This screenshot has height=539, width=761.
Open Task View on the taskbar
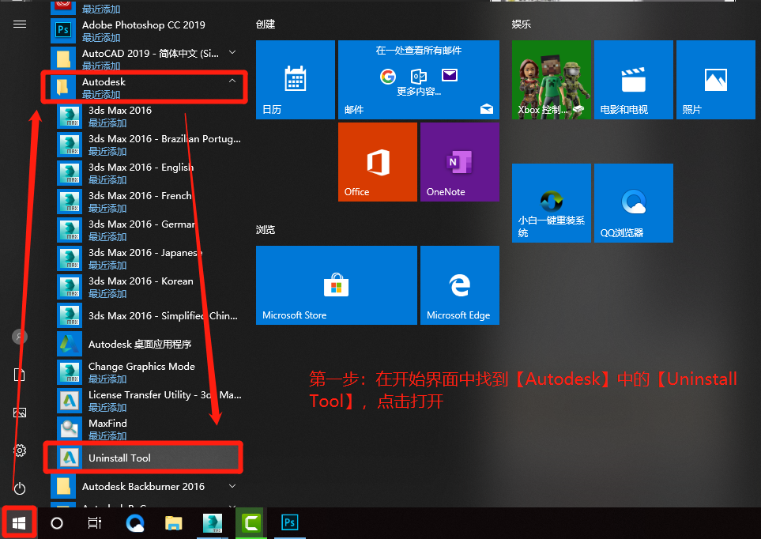click(x=95, y=523)
